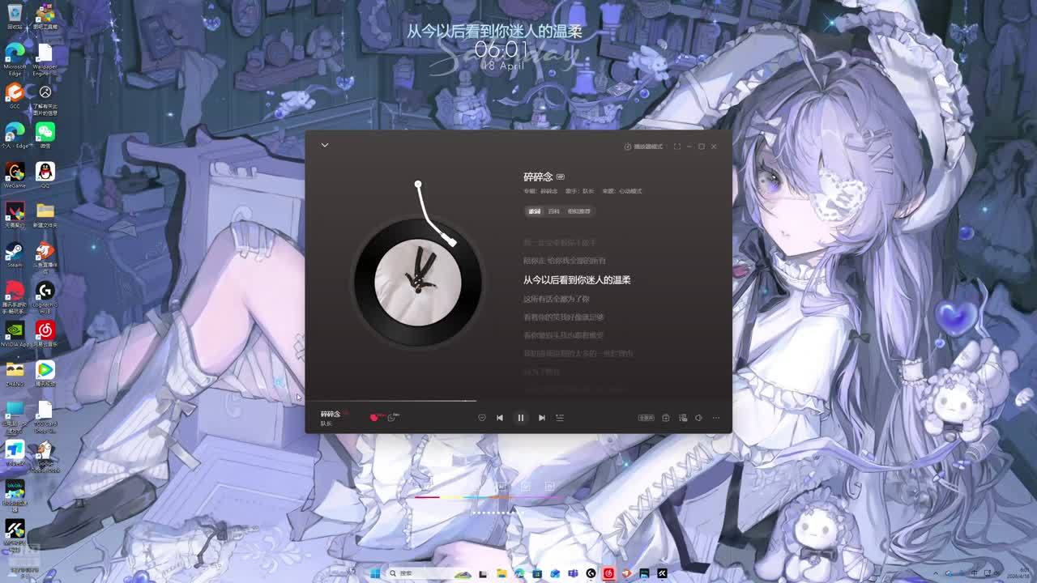Screen dimensions: 1037x583
Task: Collapse the player view with the down chevron
Action: coord(325,145)
